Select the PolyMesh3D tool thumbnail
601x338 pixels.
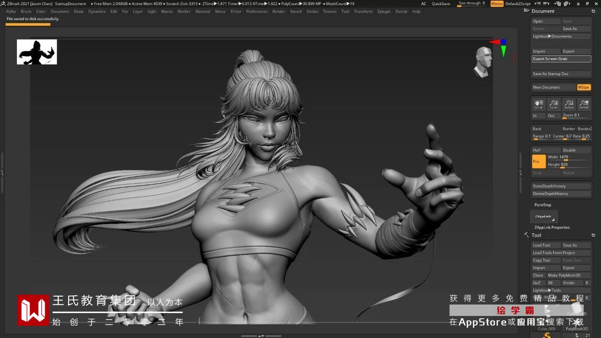pos(577,324)
